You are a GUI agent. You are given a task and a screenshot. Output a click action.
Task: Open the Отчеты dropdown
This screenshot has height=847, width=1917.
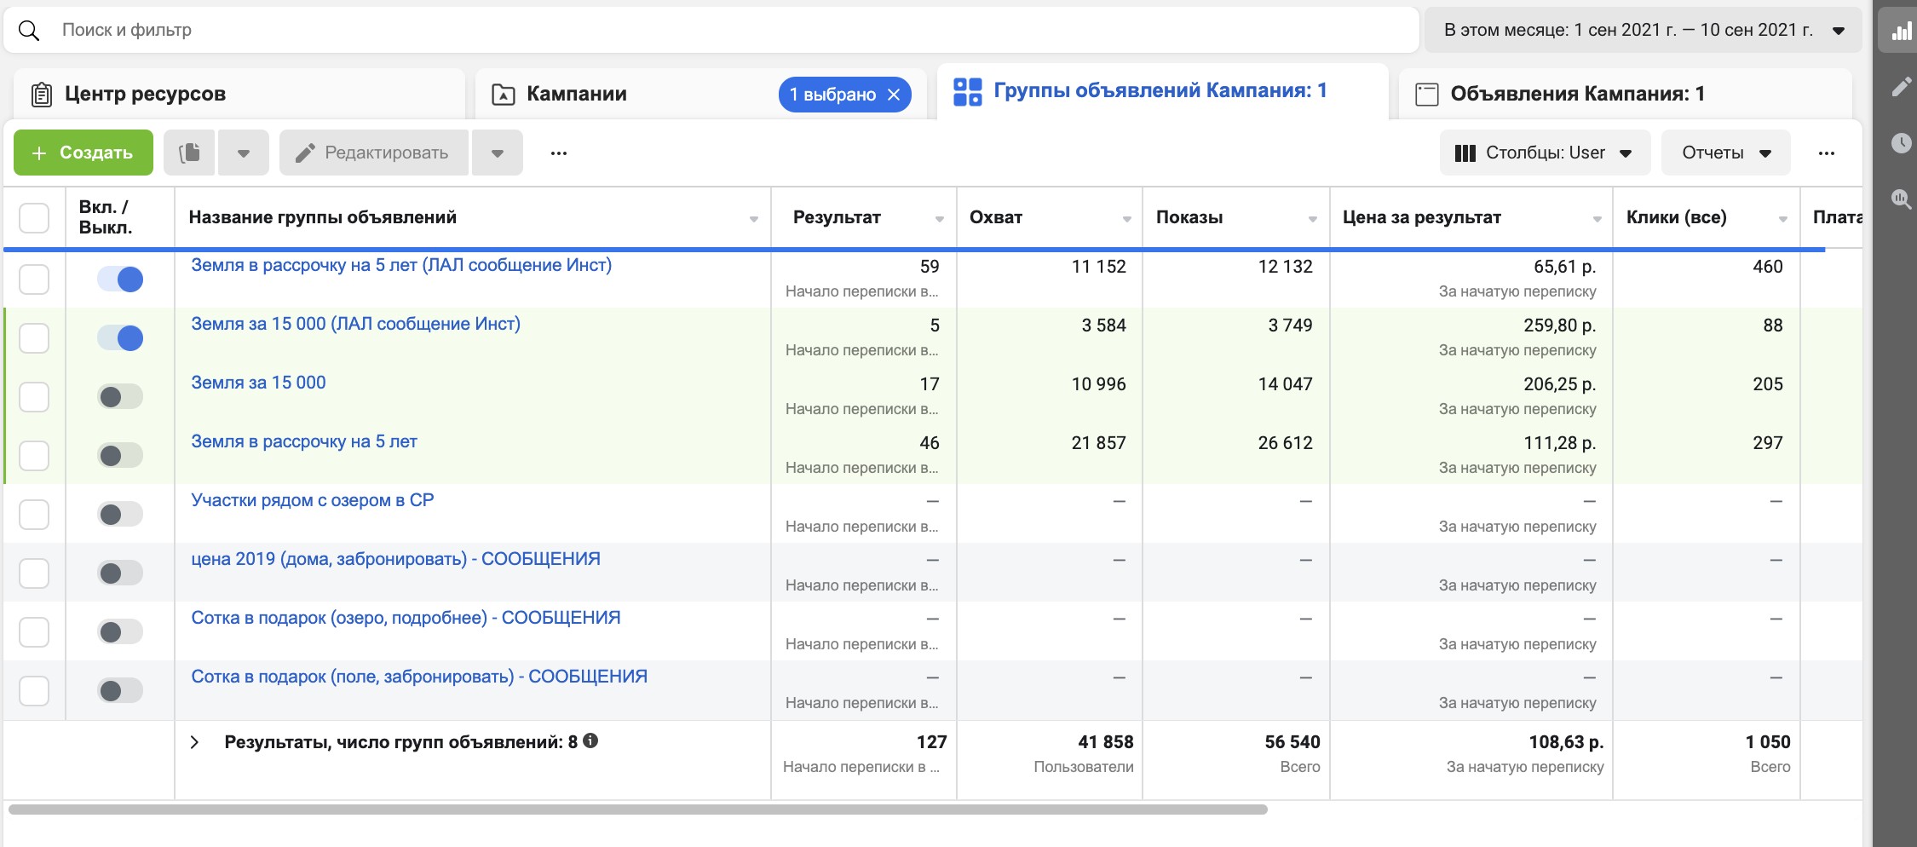(1725, 153)
